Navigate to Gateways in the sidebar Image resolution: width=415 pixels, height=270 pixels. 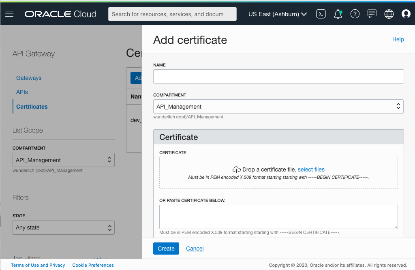click(x=28, y=77)
